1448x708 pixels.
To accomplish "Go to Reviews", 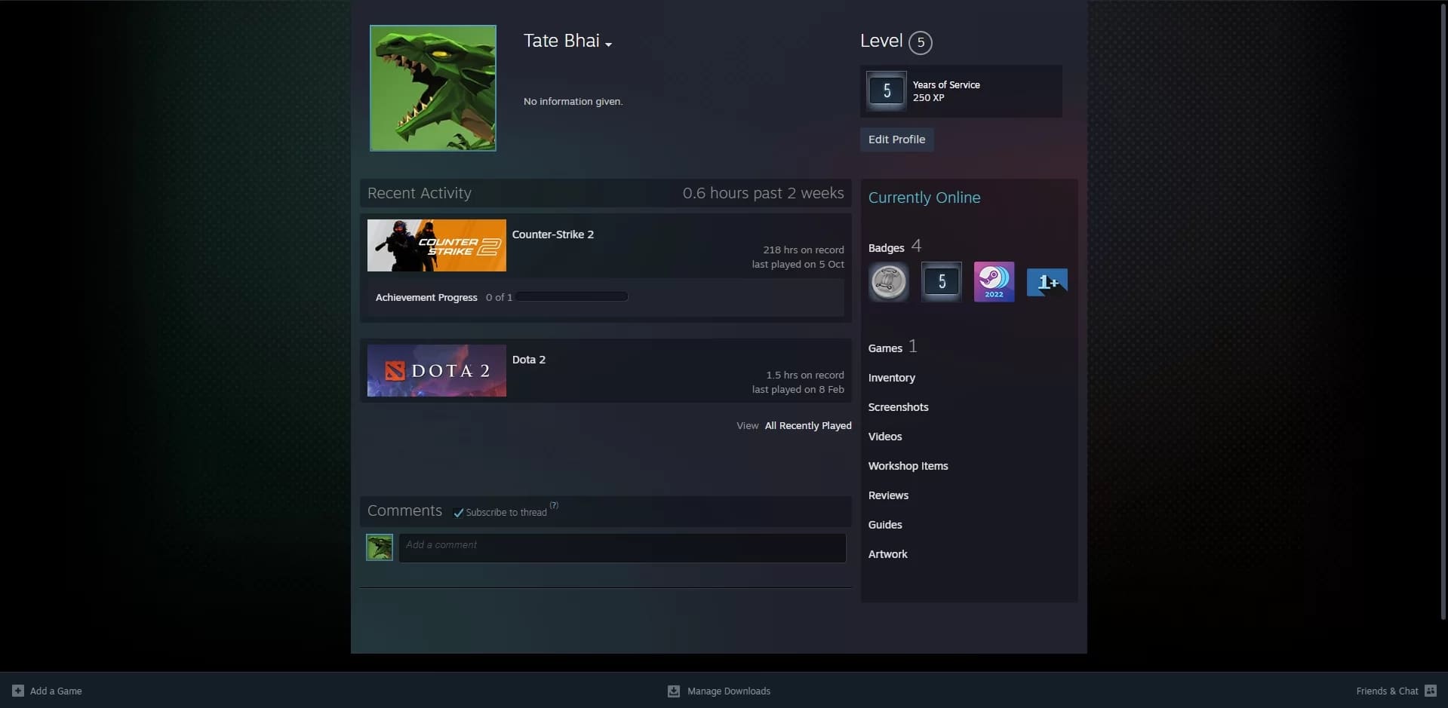I will pyautogui.click(x=888, y=495).
